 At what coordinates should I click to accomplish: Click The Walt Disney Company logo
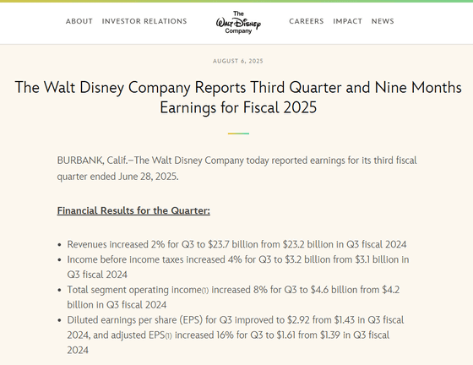pos(238,23)
